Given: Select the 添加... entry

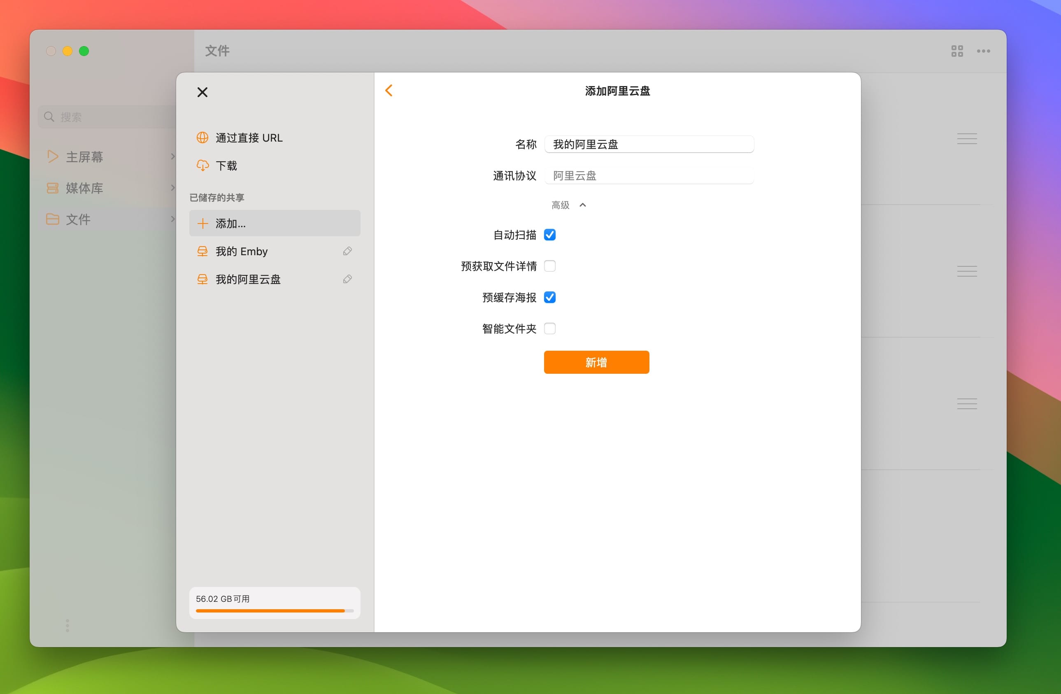Looking at the screenshot, I should click(x=275, y=224).
